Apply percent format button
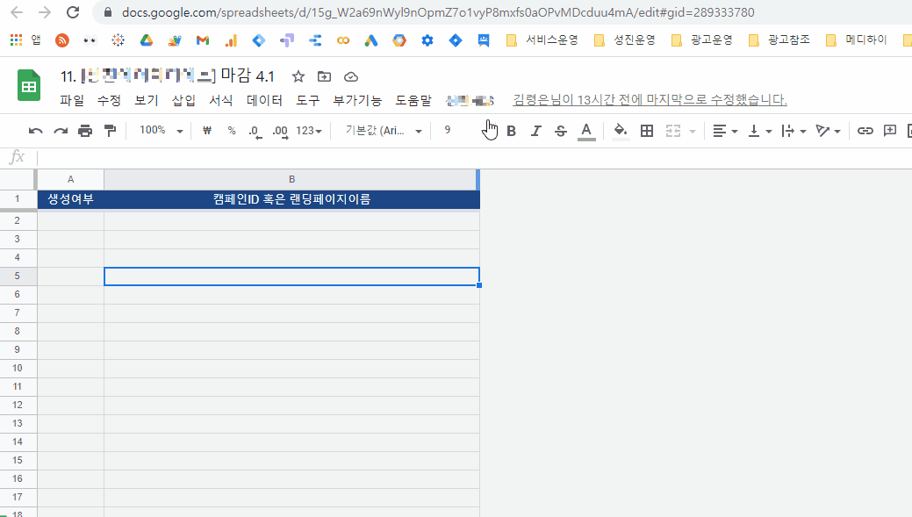Image resolution: width=912 pixels, height=517 pixels. 232,131
